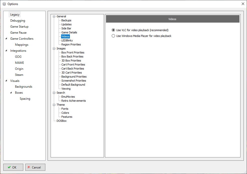
Task: Open the Game Pause category
Action: [19, 33]
